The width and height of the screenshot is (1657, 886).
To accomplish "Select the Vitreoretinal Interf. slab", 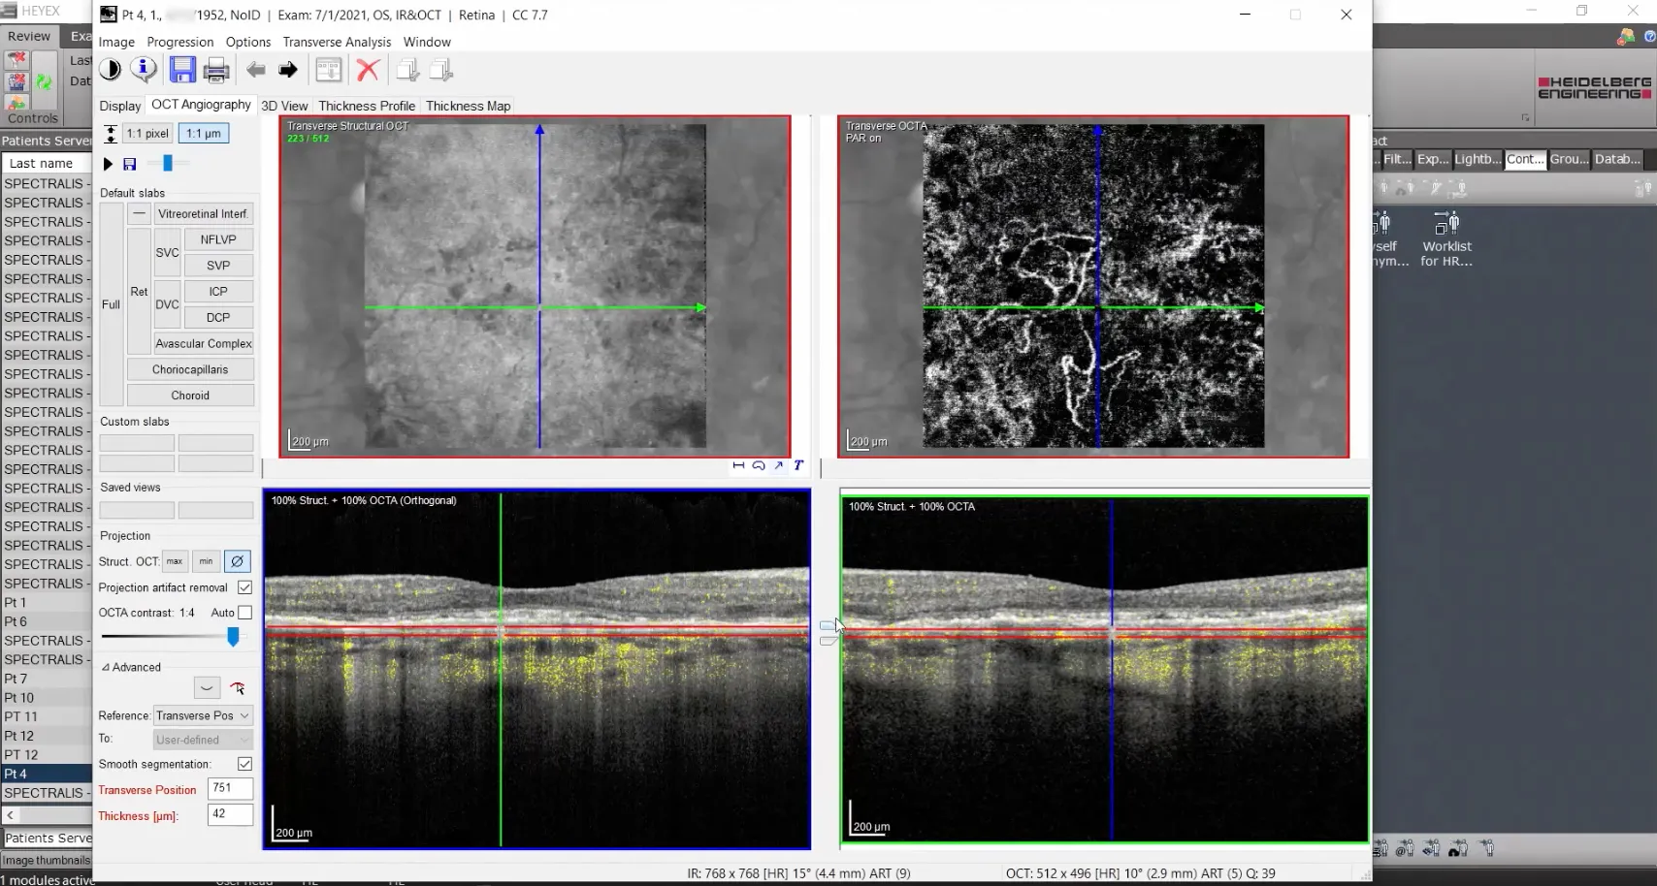I will click(203, 213).
